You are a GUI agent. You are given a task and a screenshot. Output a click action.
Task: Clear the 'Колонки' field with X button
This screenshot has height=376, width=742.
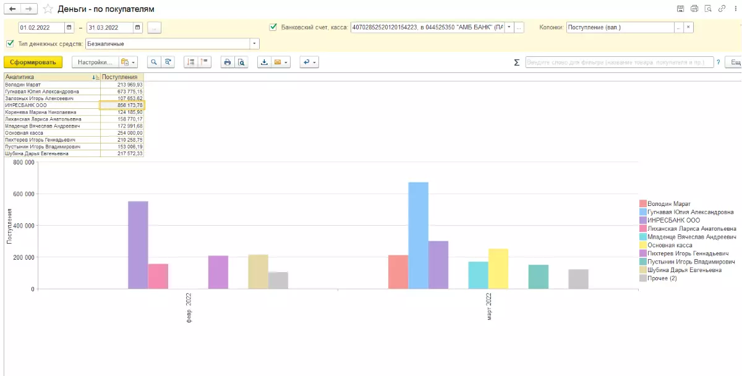(688, 28)
